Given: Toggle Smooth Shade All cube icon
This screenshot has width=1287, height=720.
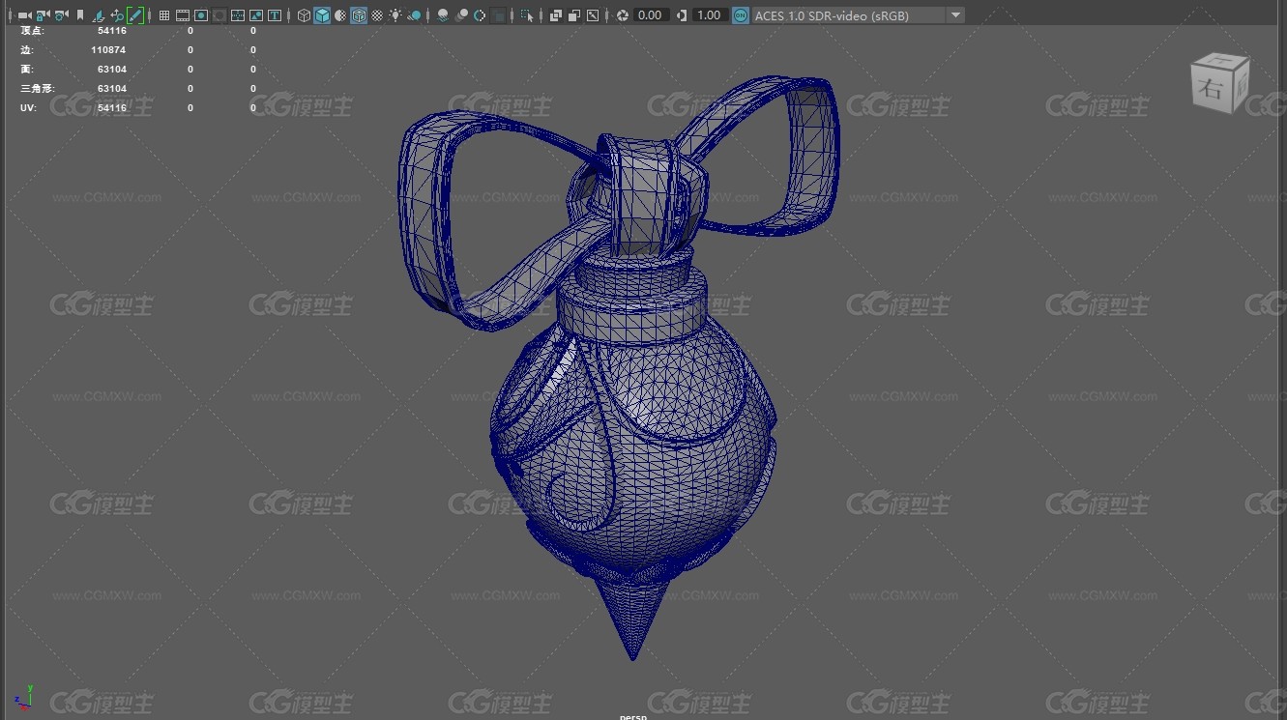Looking at the screenshot, I should [322, 15].
